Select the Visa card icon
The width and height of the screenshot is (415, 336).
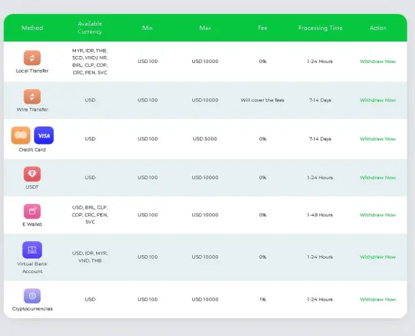(x=44, y=135)
